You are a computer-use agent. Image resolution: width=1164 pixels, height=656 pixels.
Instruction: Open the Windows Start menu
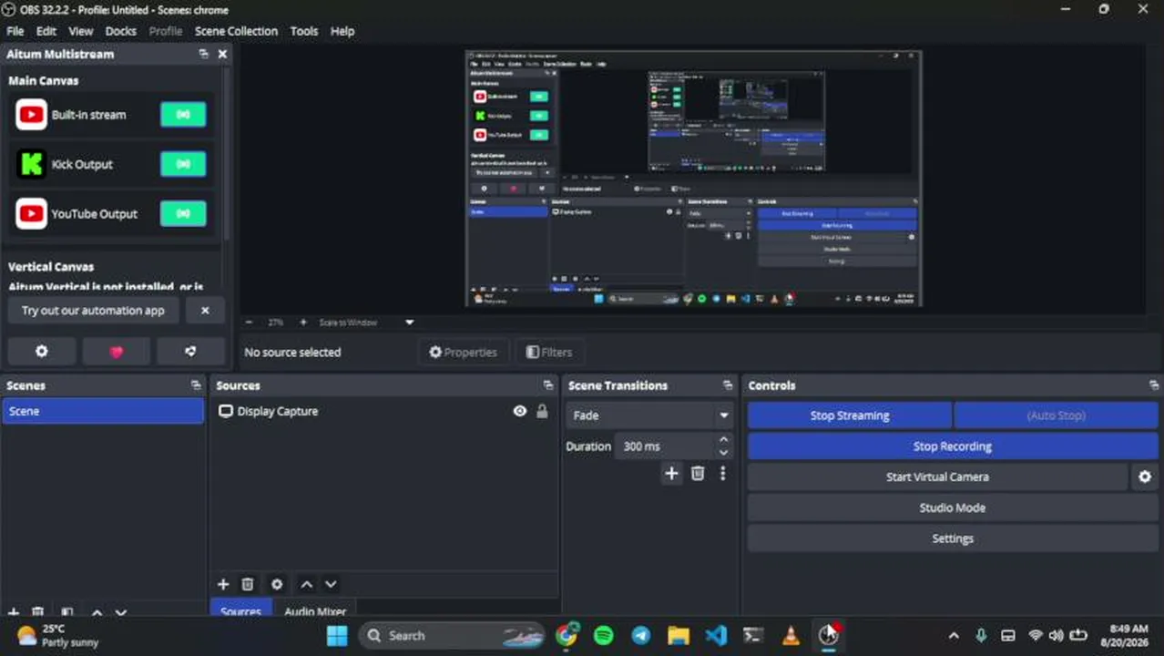tap(337, 635)
